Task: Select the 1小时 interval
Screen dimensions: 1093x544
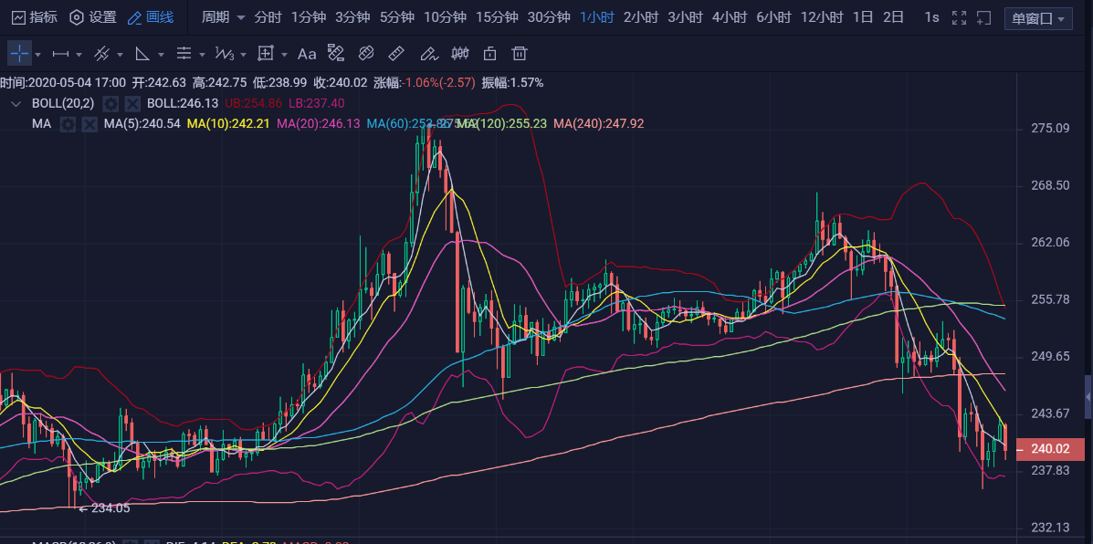Action: pos(597,17)
